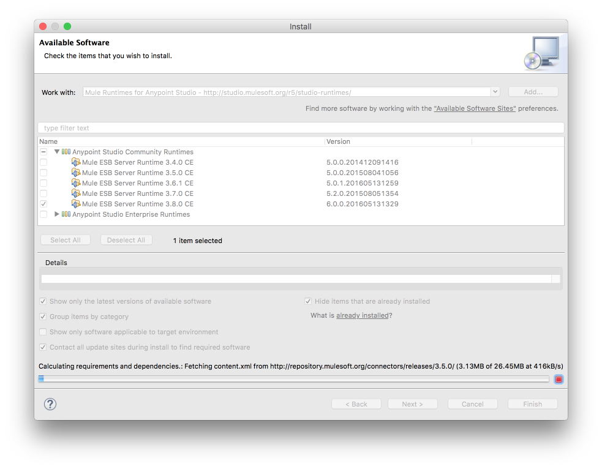Viewport: 602px width, 469px height.
Task: Check Mule ESB Server Runtime 3.5.0 CE
Action: (43, 172)
